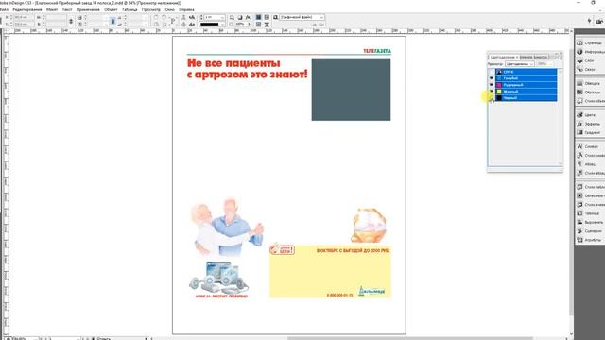Screen dimensions: 605x340
Task: Open the Text Wrap panel icon
Action: click(x=579, y=195)
